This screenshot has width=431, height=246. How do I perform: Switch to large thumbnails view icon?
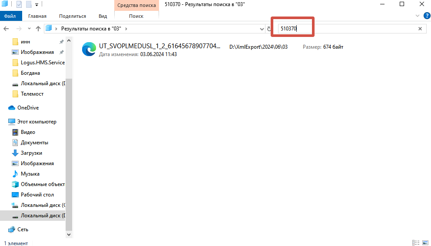(x=425, y=243)
